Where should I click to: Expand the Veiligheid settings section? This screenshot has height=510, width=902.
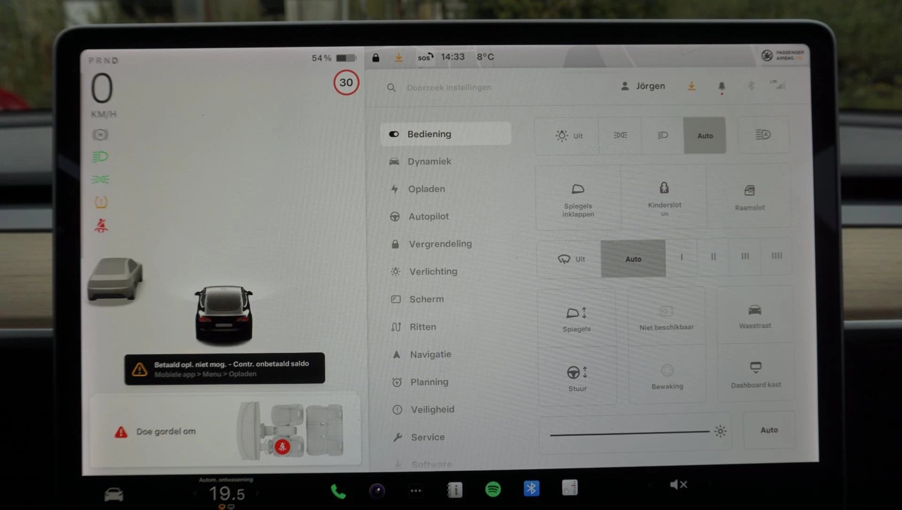point(432,409)
